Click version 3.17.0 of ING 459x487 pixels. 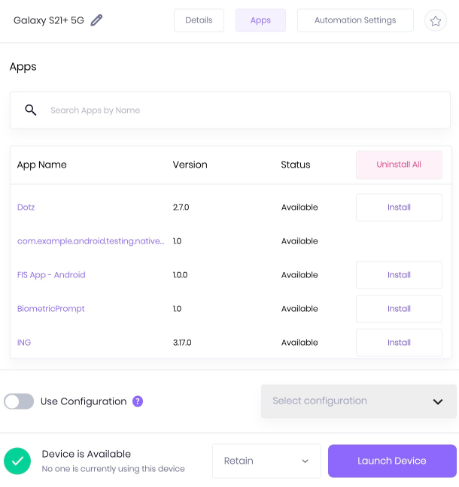pyautogui.click(x=182, y=343)
